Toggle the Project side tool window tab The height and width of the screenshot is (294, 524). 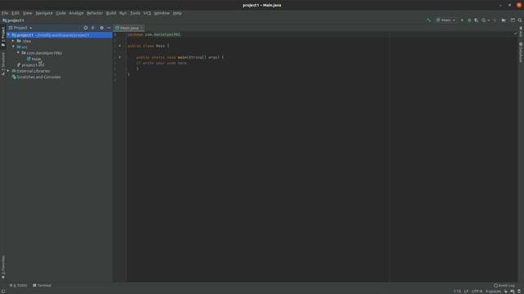pos(3,36)
